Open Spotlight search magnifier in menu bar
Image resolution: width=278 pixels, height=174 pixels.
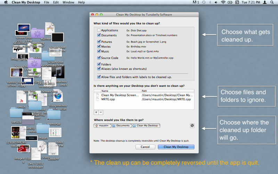272,2
